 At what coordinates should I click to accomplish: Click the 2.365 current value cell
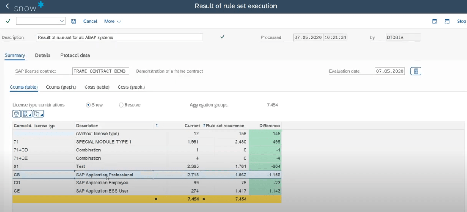(184, 166)
